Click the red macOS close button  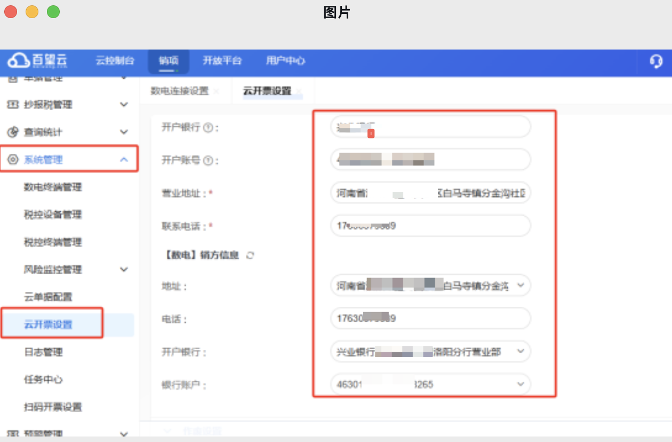coord(11,11)
